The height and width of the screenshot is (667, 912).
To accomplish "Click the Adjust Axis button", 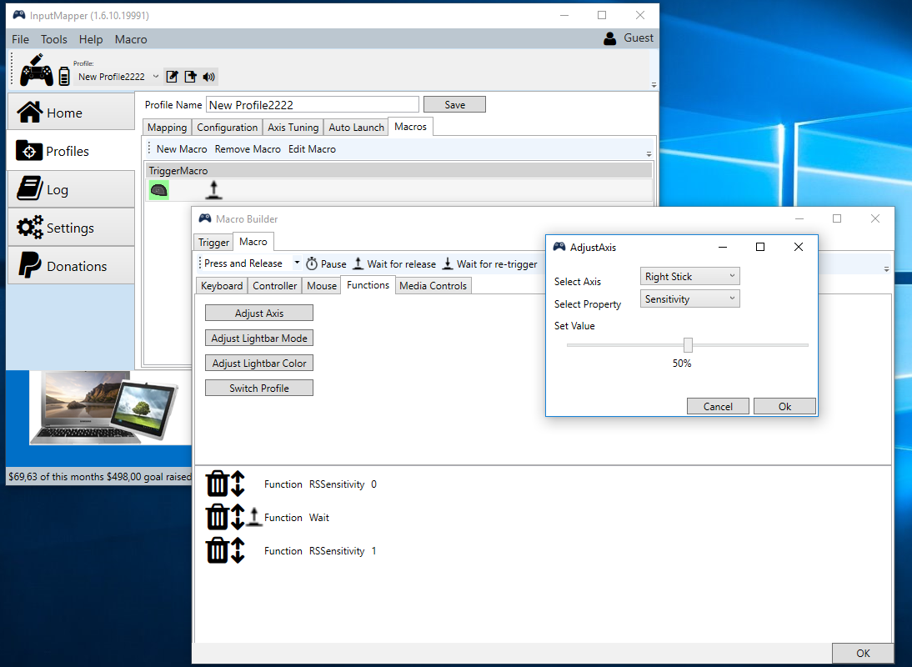I will [x=259, y=313].
